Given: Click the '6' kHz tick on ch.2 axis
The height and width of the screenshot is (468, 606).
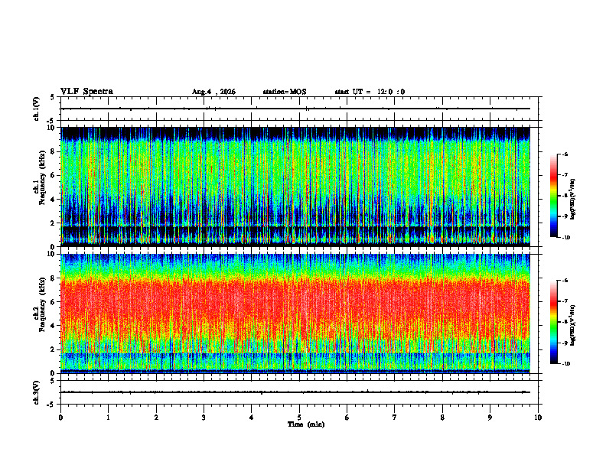Looking at the screenshot, I should coord(54,302).
